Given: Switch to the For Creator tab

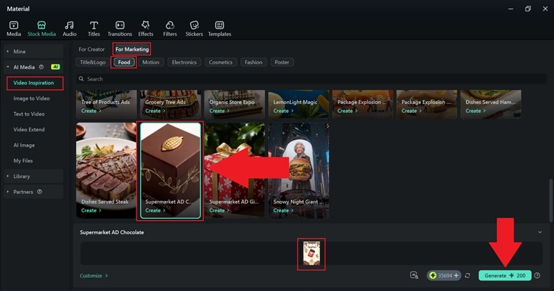Looking at the screenshot, I should pos(91,49).
